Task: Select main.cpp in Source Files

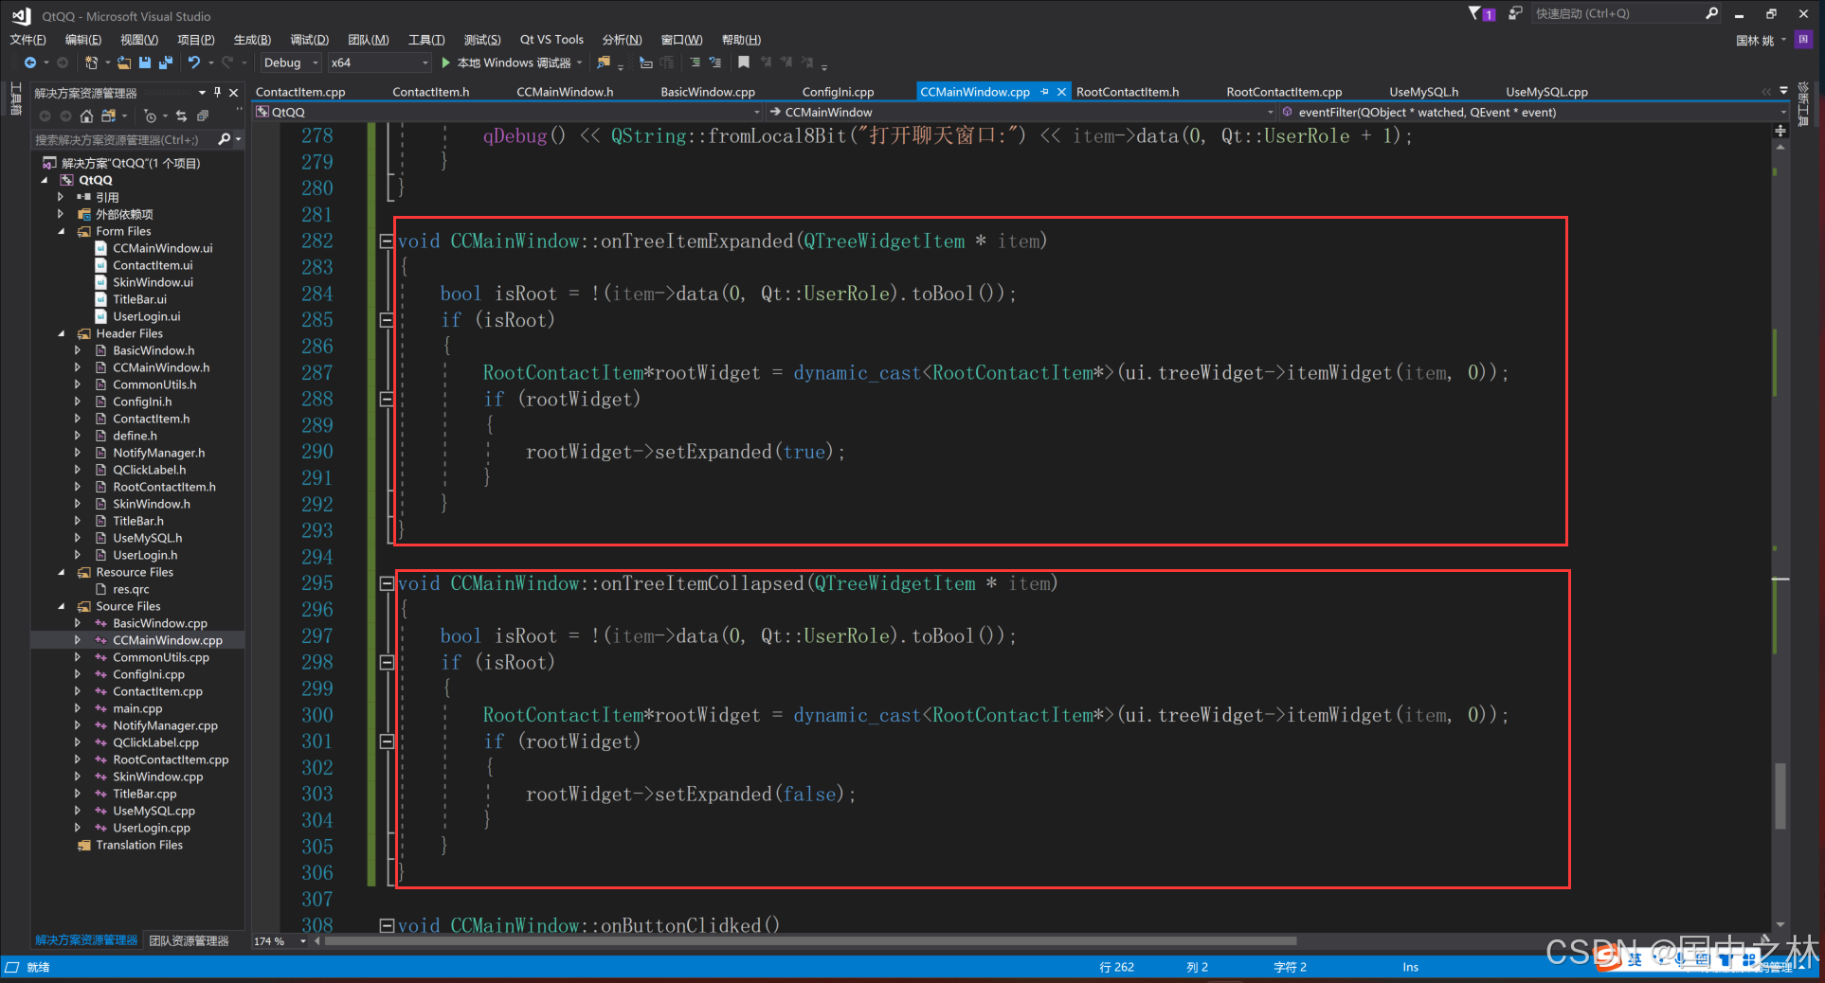Action: coord(137,708)
